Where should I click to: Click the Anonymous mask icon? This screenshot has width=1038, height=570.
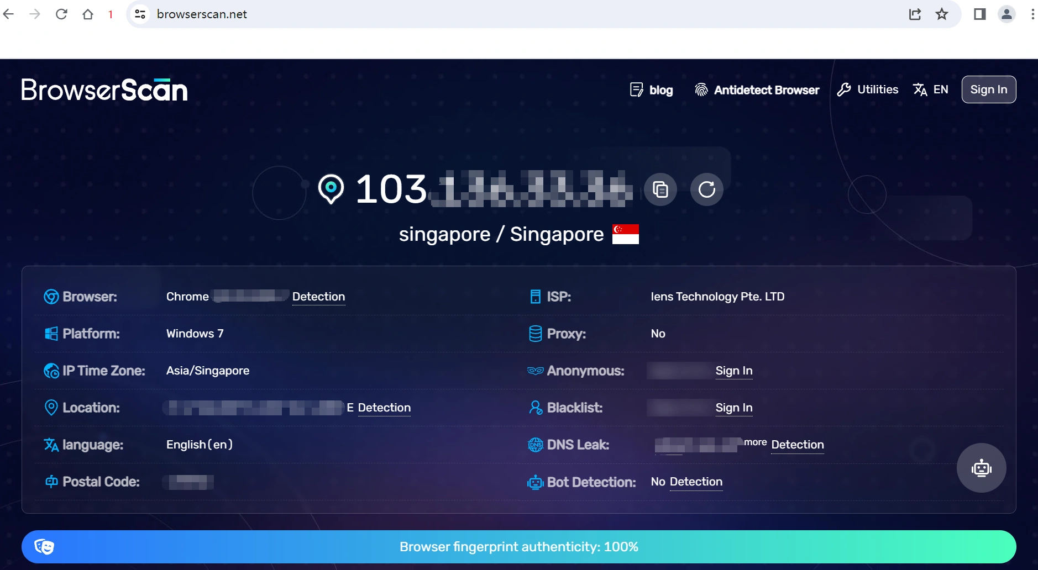click(x=536, y=371)
